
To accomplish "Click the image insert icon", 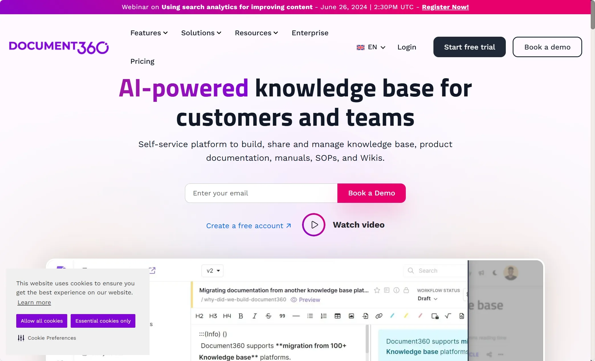I will [351, 316].
